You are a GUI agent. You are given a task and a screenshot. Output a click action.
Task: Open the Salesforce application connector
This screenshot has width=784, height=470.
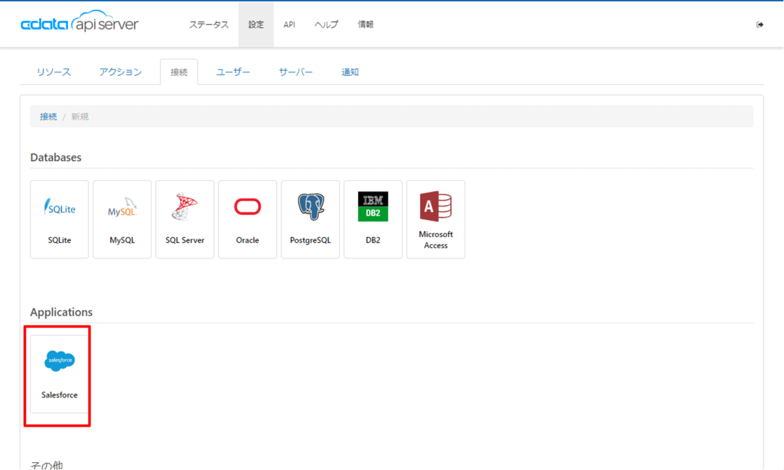pos(59,374)
